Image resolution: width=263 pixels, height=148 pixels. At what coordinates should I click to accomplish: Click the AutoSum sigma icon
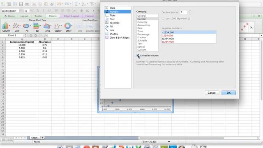coord(76,4)
